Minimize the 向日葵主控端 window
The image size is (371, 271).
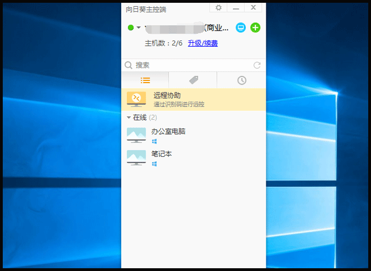236,8
